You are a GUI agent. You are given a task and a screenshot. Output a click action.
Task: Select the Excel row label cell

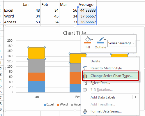point(13,10)
